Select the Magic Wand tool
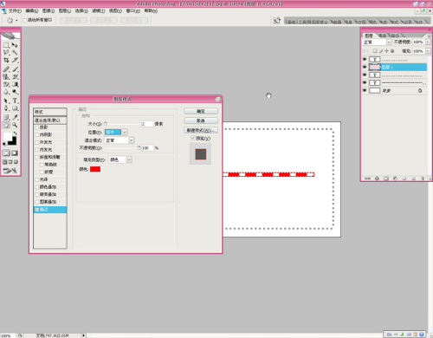Screen dimensions: 433x338 [x=15, y=53]
